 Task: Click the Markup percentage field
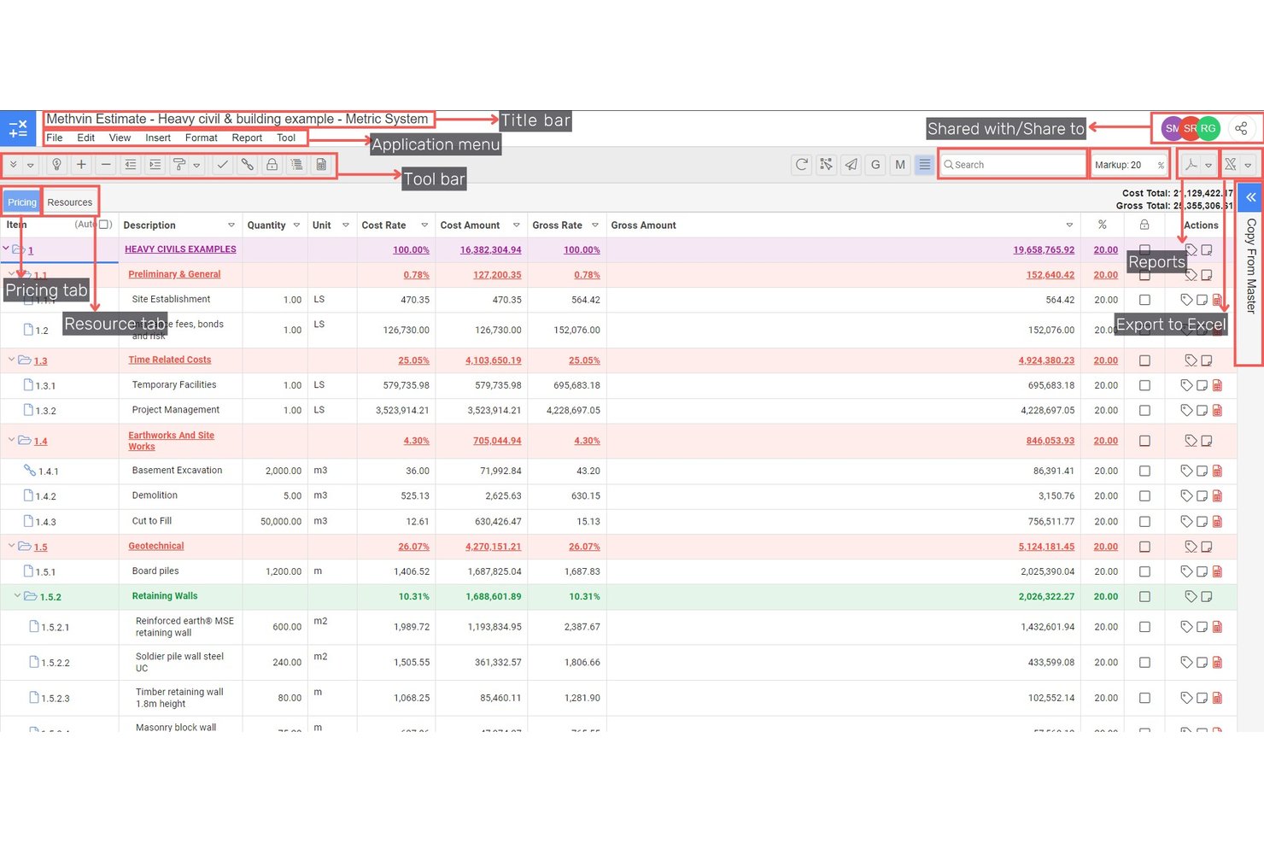(x=1129, y=165)
